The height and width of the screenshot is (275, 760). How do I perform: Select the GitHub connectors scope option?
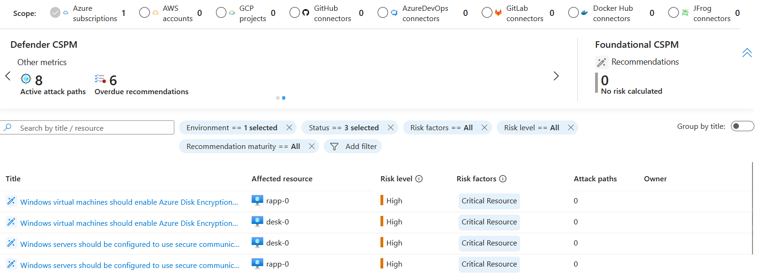pos(295,13)
